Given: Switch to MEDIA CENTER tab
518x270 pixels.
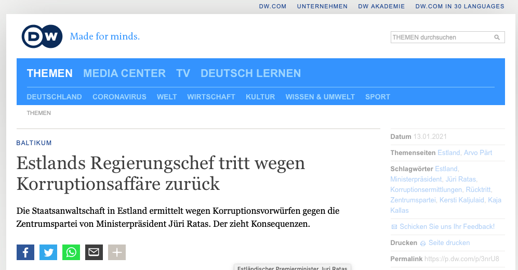Looking at the screenshot, I should (x=124, y=73).
